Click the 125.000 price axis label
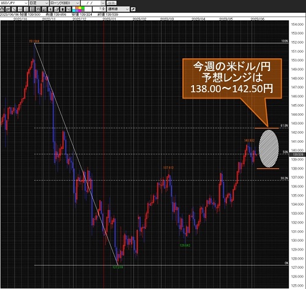 pyautogui.click(x=297, y=285)
